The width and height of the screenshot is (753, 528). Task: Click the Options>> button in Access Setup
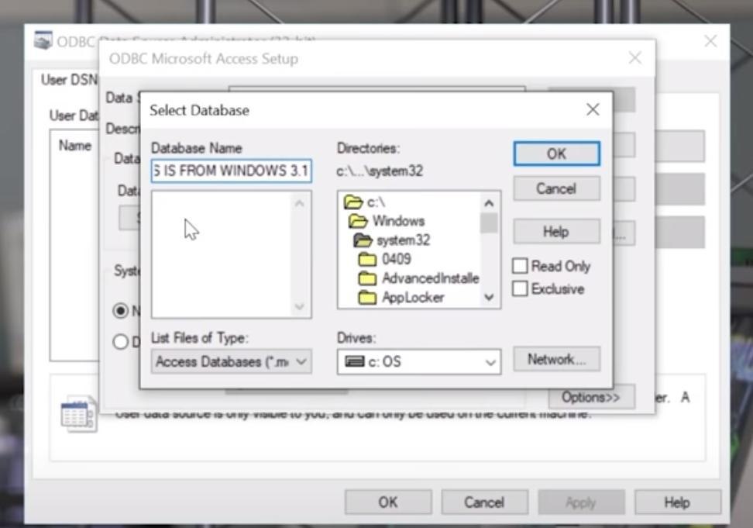591,397
